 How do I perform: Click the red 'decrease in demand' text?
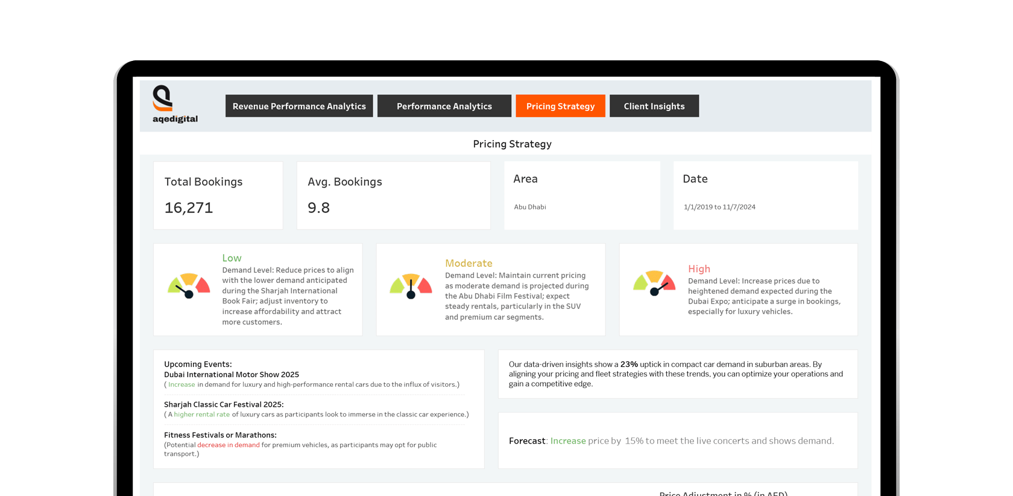[229, 445]
